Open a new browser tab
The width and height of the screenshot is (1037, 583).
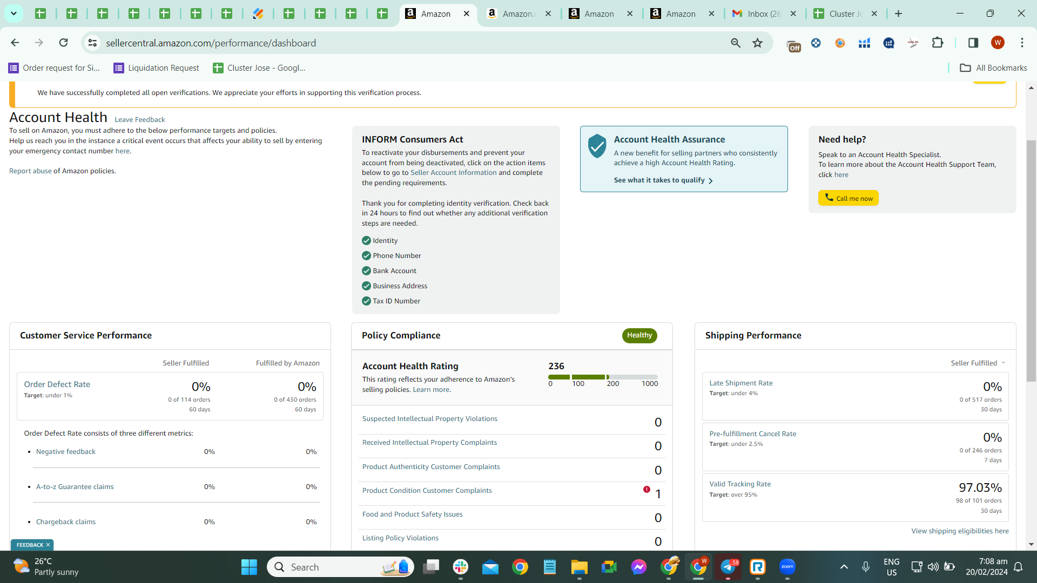[898, 13]
